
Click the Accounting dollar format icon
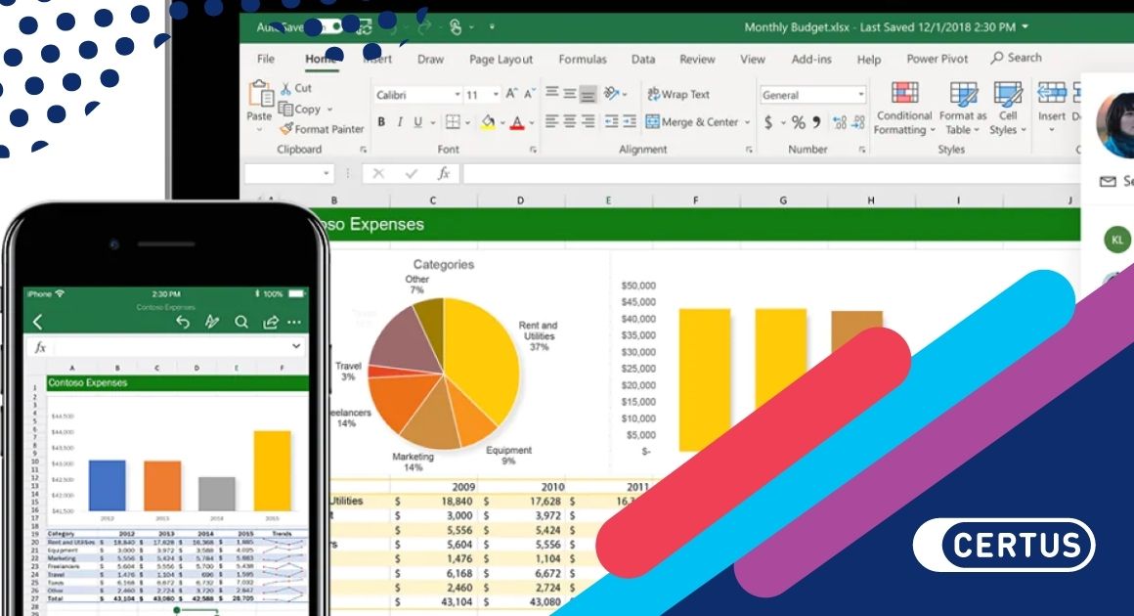tap(768, 122)
